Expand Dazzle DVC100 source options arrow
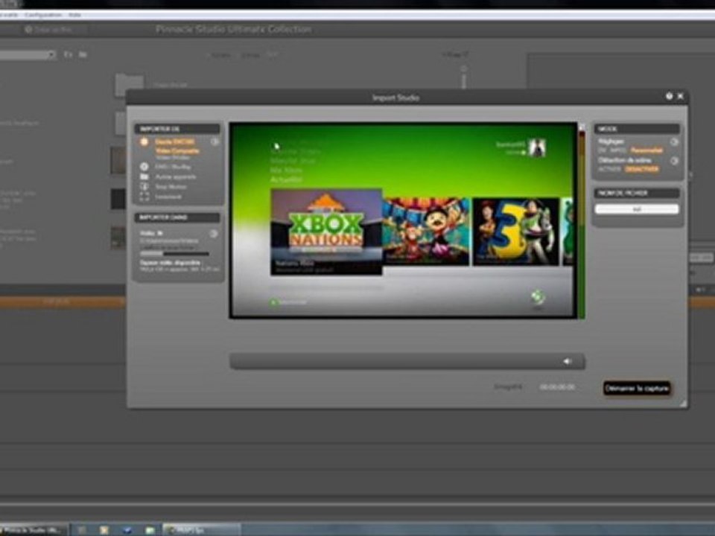The height and width of the screenshot is (536, 715). point(214,141)
